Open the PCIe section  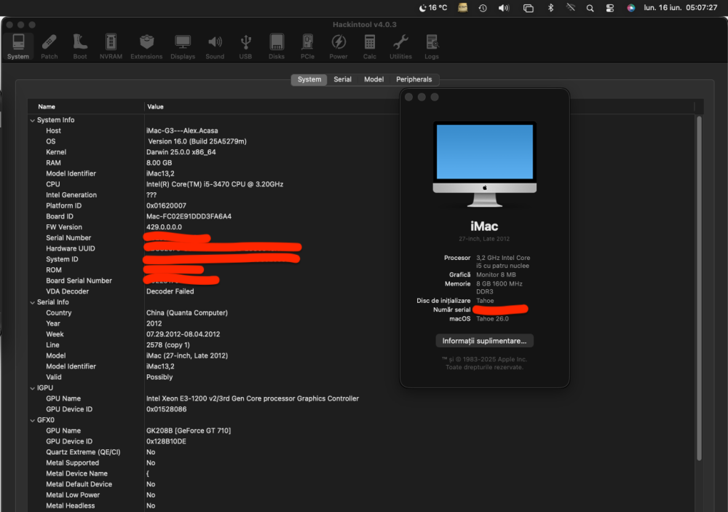pos(307,47)
